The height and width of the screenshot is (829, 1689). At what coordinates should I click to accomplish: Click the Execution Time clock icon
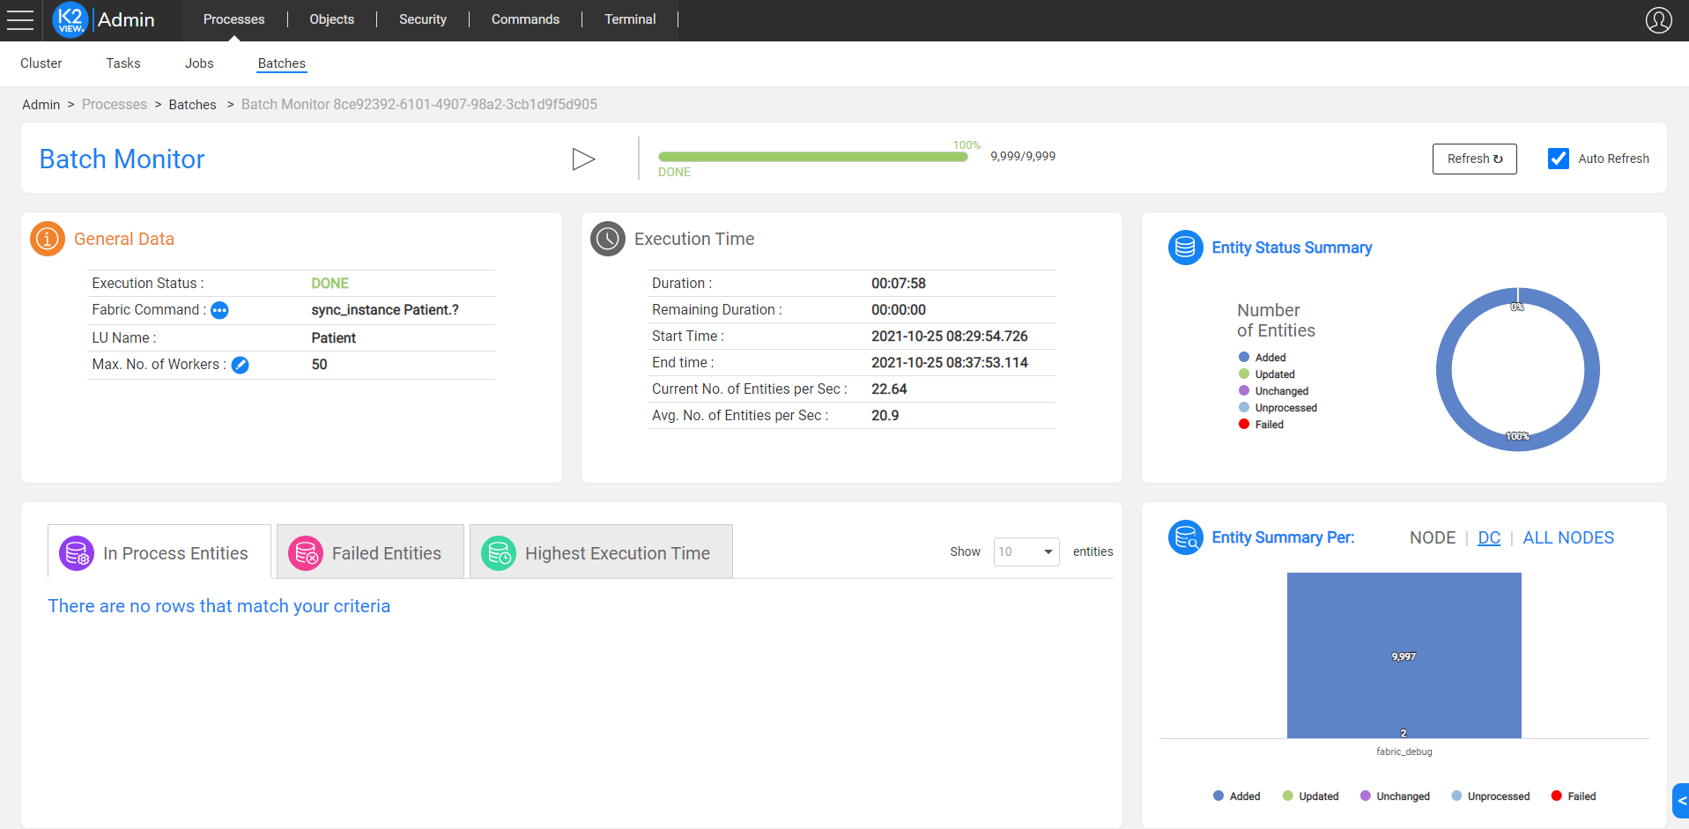click(x=607, y=239)
